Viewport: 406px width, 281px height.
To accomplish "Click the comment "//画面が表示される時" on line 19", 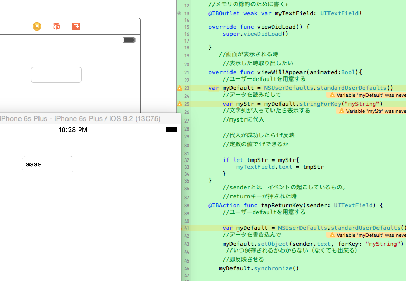I will [248, 54].
